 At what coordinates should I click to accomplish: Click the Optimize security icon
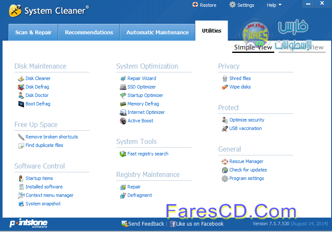click(225, 120)
